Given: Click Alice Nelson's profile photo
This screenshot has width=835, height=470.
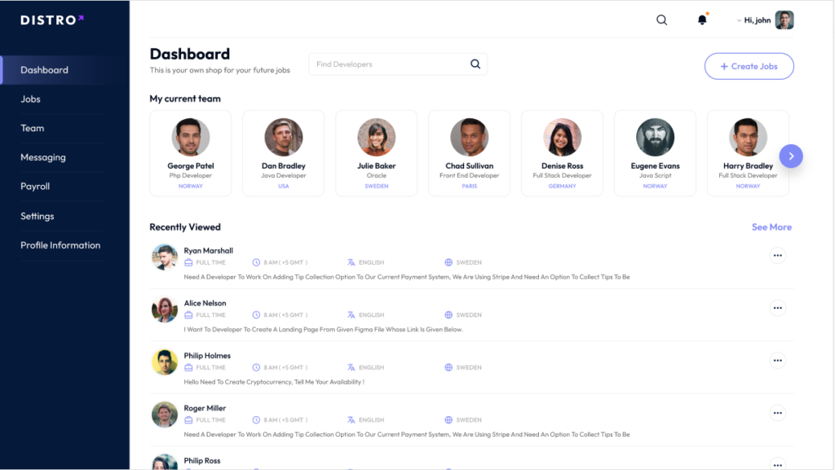Looking at the screenshot, I should 165,310.
